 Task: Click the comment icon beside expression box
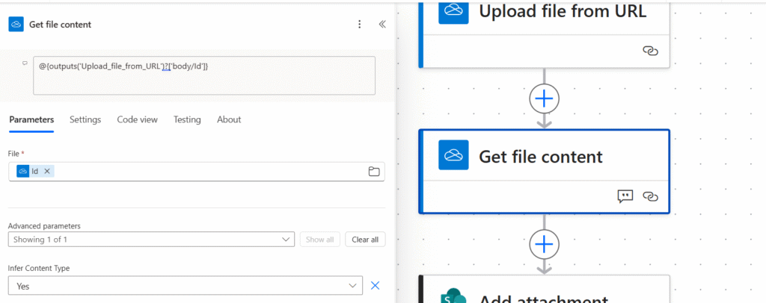click(x=25, y=63)
